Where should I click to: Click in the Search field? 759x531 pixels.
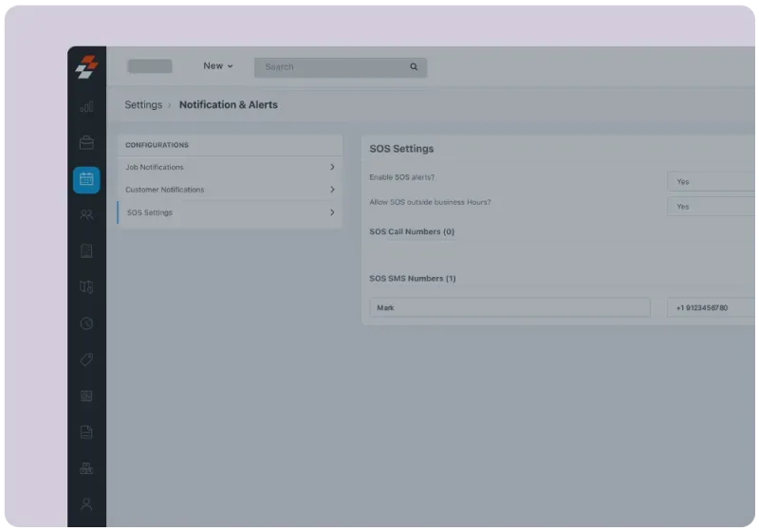(341, 67)
